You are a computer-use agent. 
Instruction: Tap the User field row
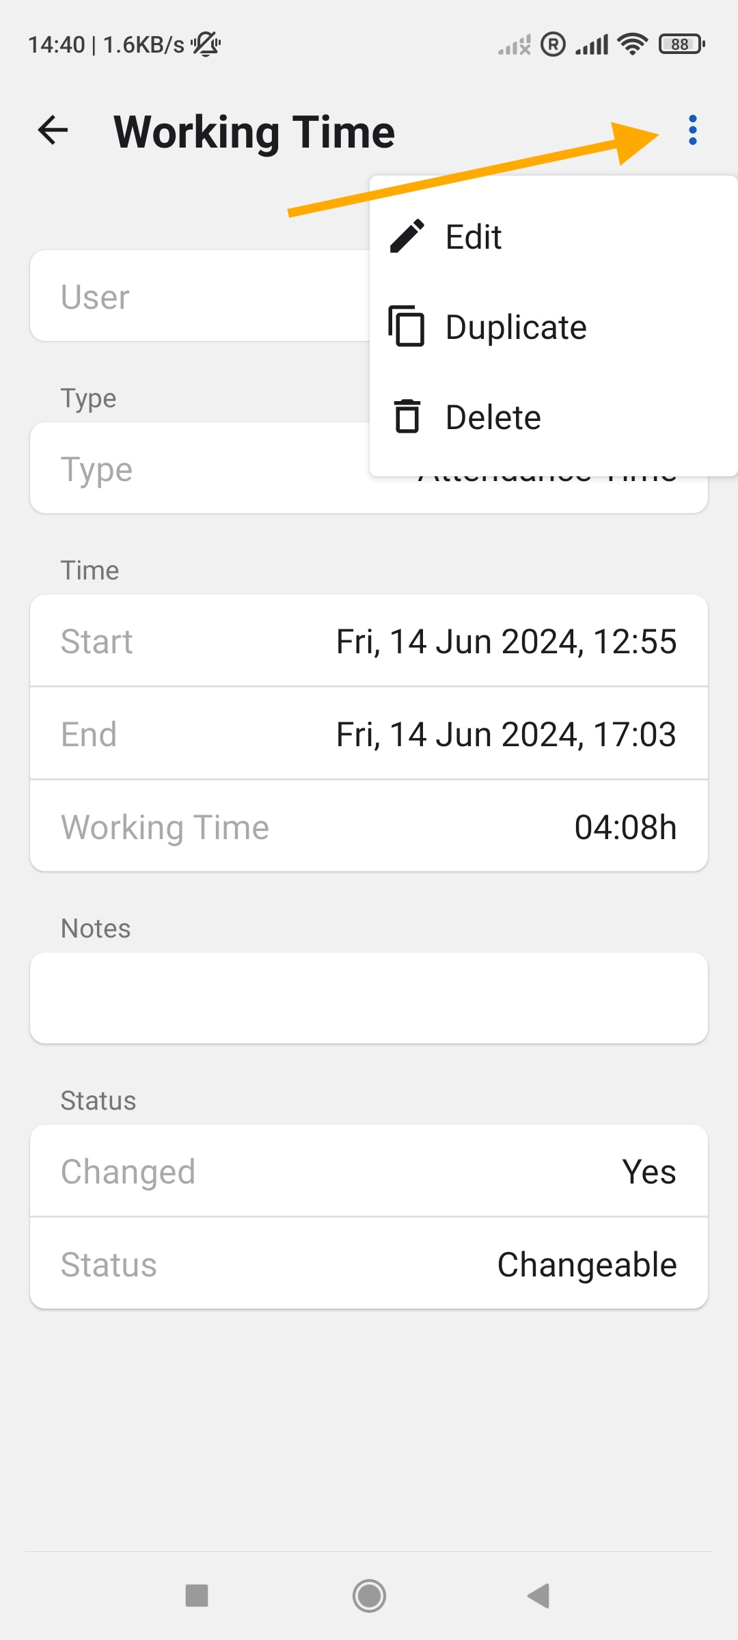pos(200,296)
